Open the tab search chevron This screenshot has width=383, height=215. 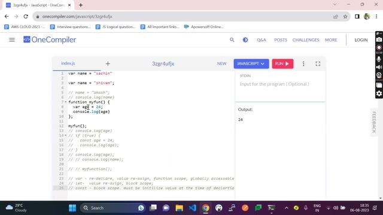(x=335, y=4)
